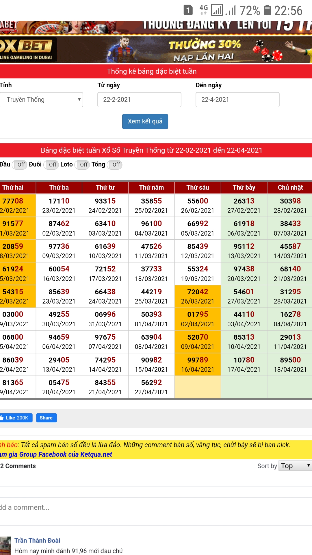The height and width of the screenshot is (555, 312).
Task: Open the Từ ngày date picker field
Action: [x=139, y=100]
